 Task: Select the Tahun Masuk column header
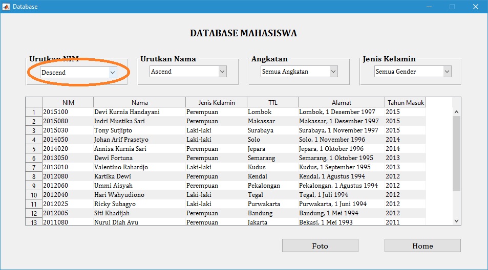click(x=406, y=102)
